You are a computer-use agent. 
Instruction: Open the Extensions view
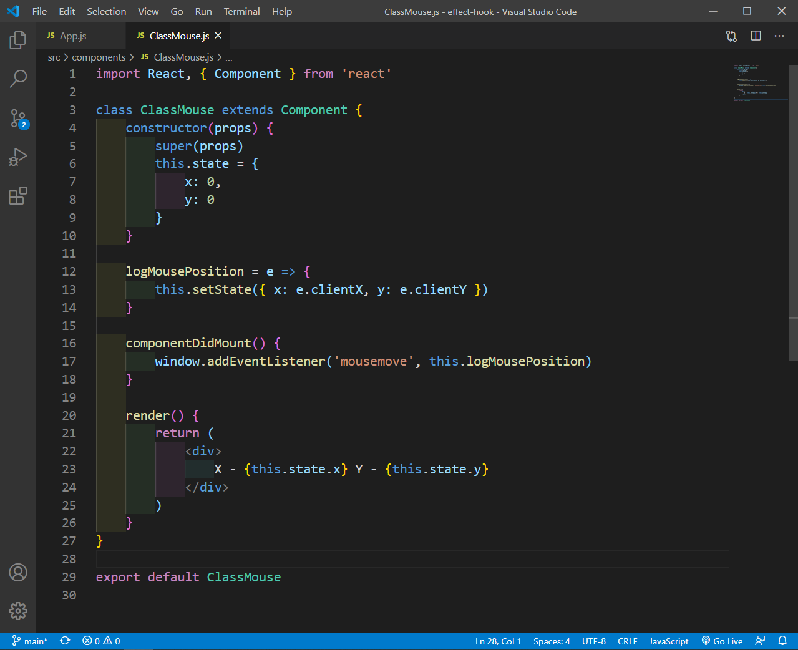18,196
